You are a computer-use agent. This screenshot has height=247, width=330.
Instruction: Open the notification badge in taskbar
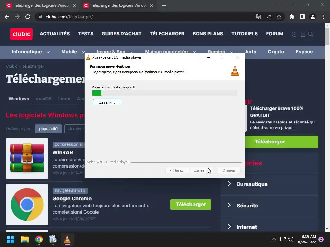(321, 239)
